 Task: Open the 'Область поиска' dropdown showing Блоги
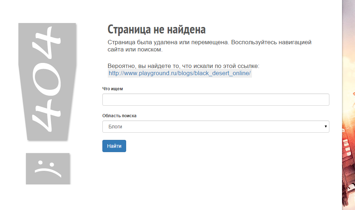(216, 127)
